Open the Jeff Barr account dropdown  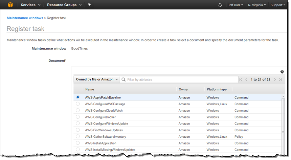pyautogui.click(x=235, y=5)
